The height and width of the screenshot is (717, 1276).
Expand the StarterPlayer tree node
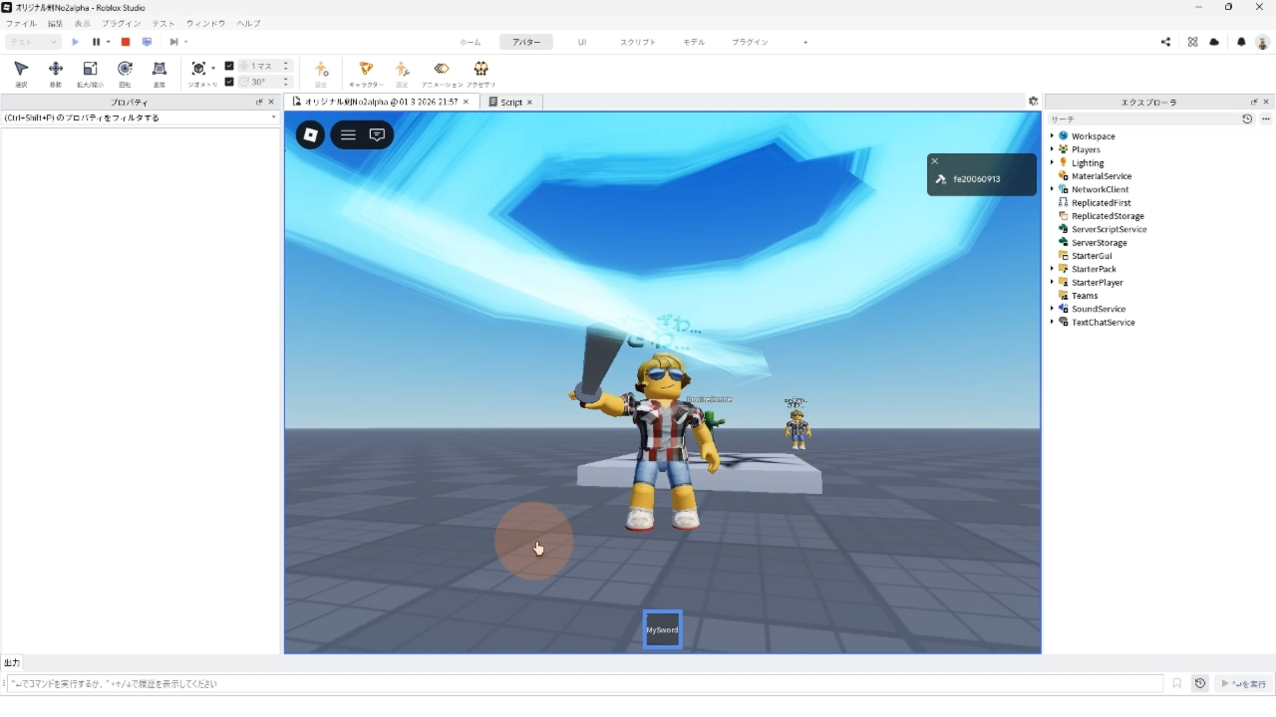(1052, 282)
